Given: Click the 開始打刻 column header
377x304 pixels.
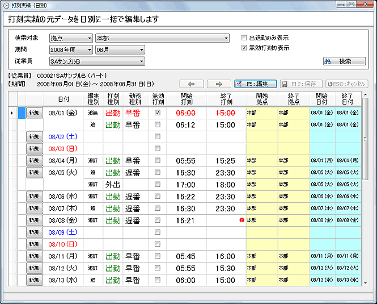Looking at the screenshot, I should tap(186, 98).
